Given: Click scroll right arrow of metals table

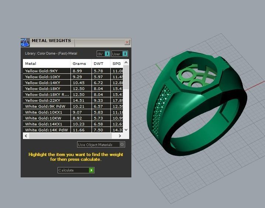Looking at the screenshot, I should click(x=120, y=136).
